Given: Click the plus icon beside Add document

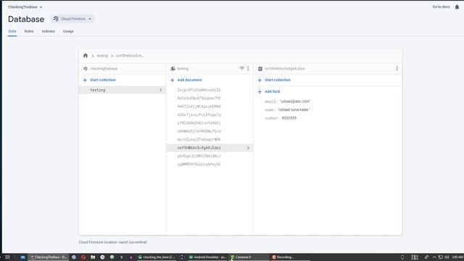Looking at the screenshot, I should pos(173,80).
